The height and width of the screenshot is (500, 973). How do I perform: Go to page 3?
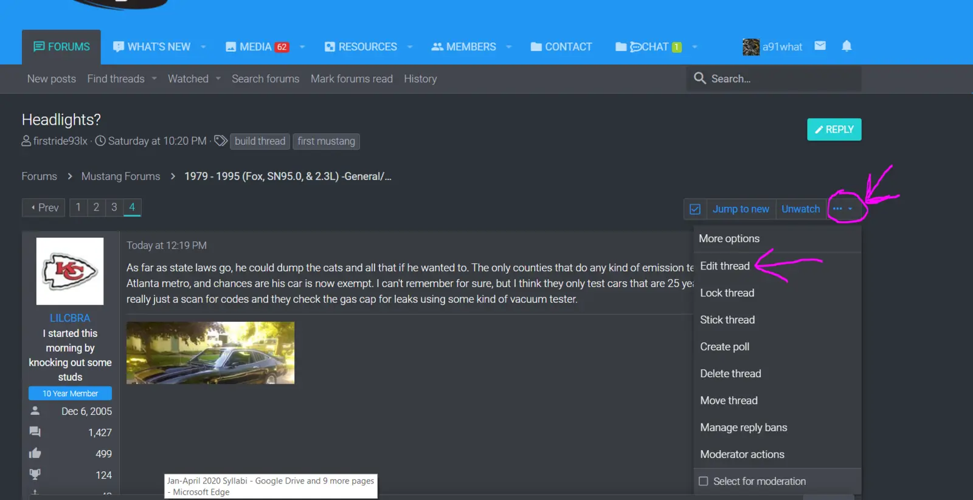tap(114, 207)
